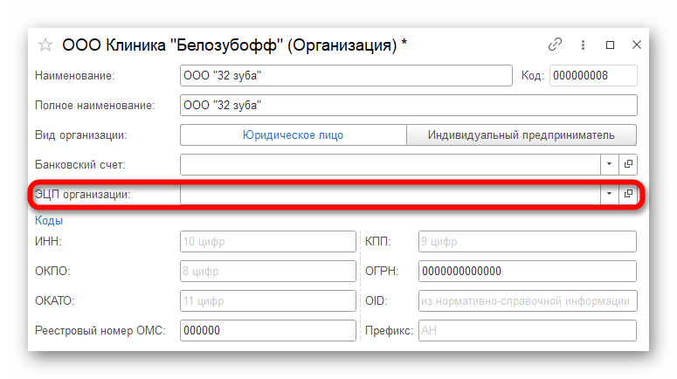The height and width of the screenshot is (379, 677).
Task: Click the window title ООО Клиника "Белозубофф"
Action: click(234, 45)
